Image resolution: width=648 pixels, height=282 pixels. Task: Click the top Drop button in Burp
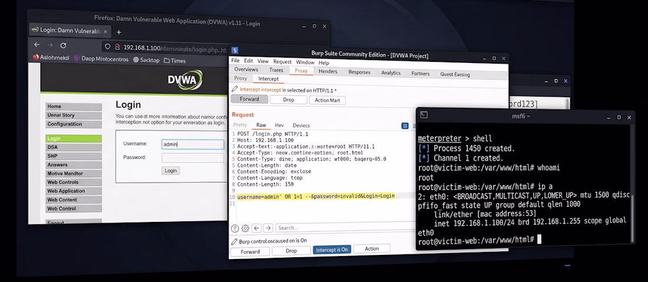pos(289,99)
